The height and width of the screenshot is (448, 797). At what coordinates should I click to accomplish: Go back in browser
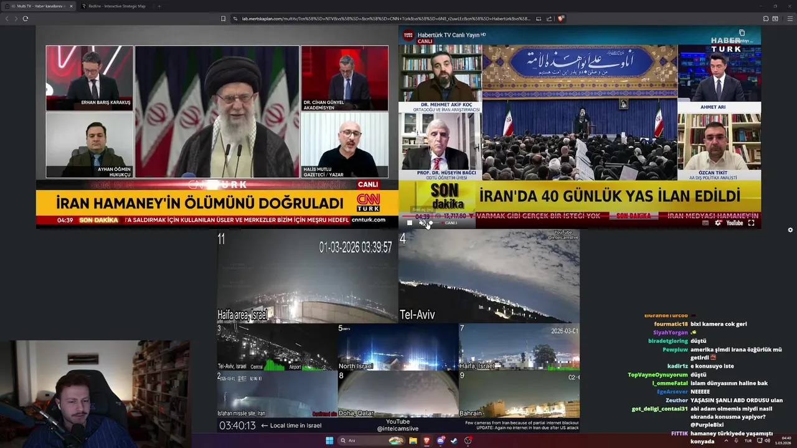point(7,19)
